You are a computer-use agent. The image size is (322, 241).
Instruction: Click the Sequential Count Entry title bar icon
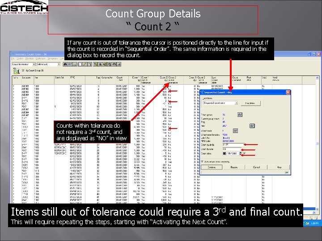click(x=202, y=92)
